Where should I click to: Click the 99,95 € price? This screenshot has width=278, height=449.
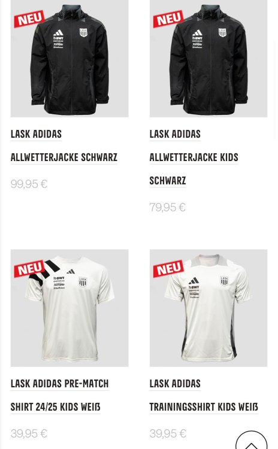click(29, 184)
